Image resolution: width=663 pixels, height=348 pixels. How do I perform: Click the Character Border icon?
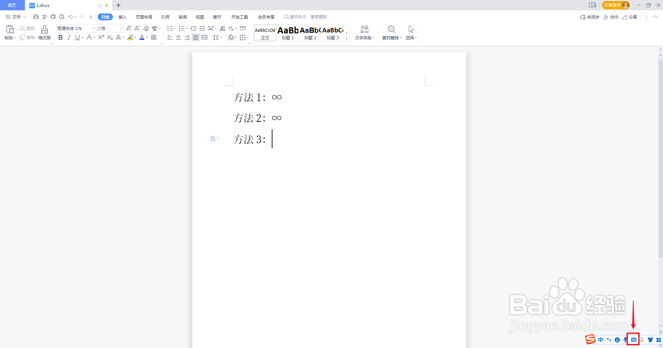154,37
